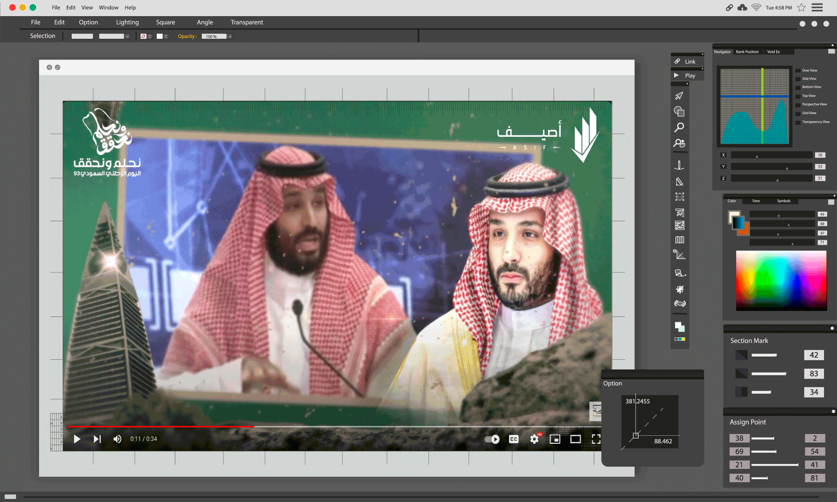Pick a color from the spectrum field
This screenshot has height=502, width=837.
781,280
